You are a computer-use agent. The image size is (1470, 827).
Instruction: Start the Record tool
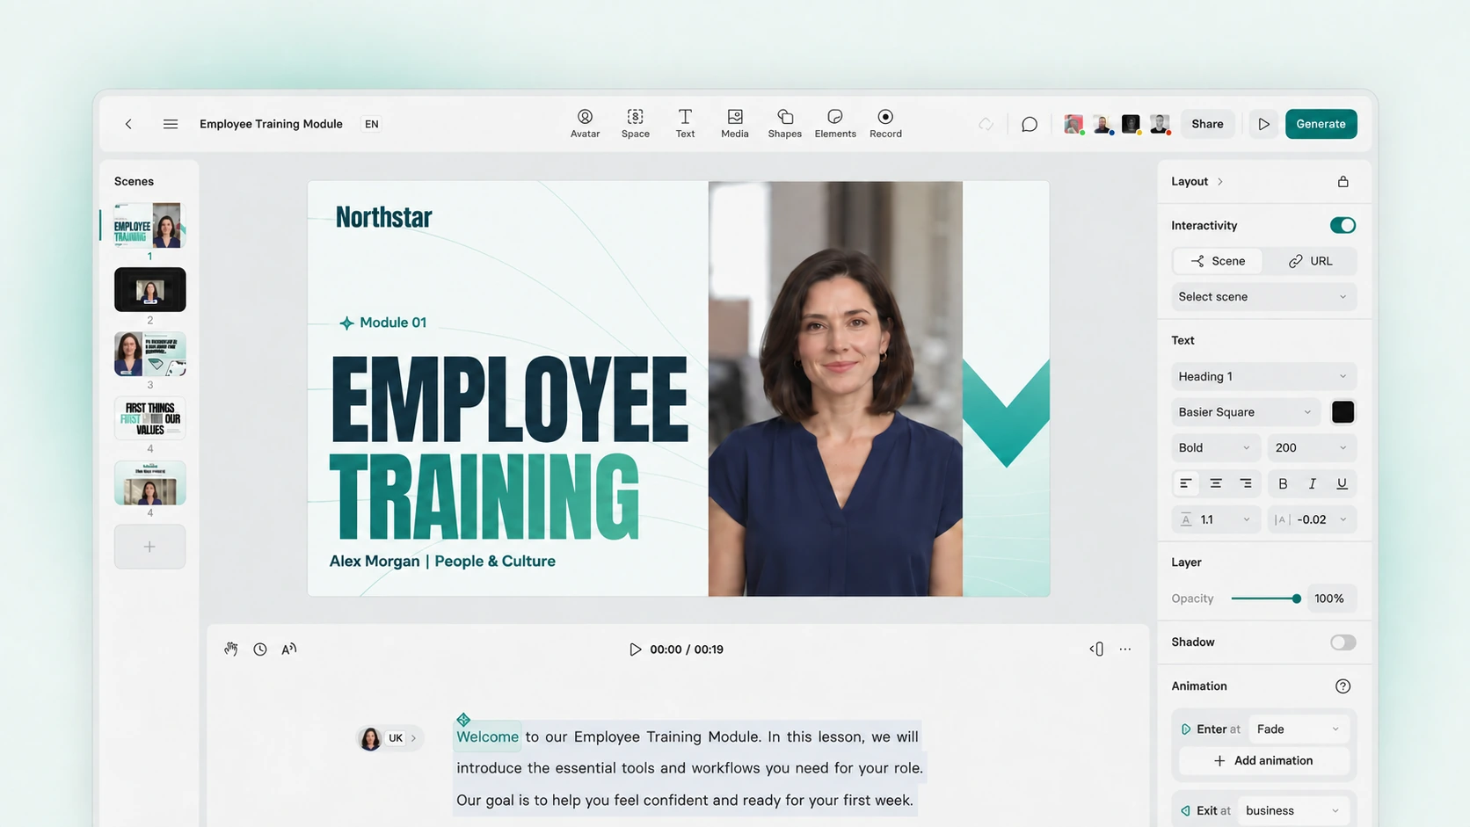point(885,123)
